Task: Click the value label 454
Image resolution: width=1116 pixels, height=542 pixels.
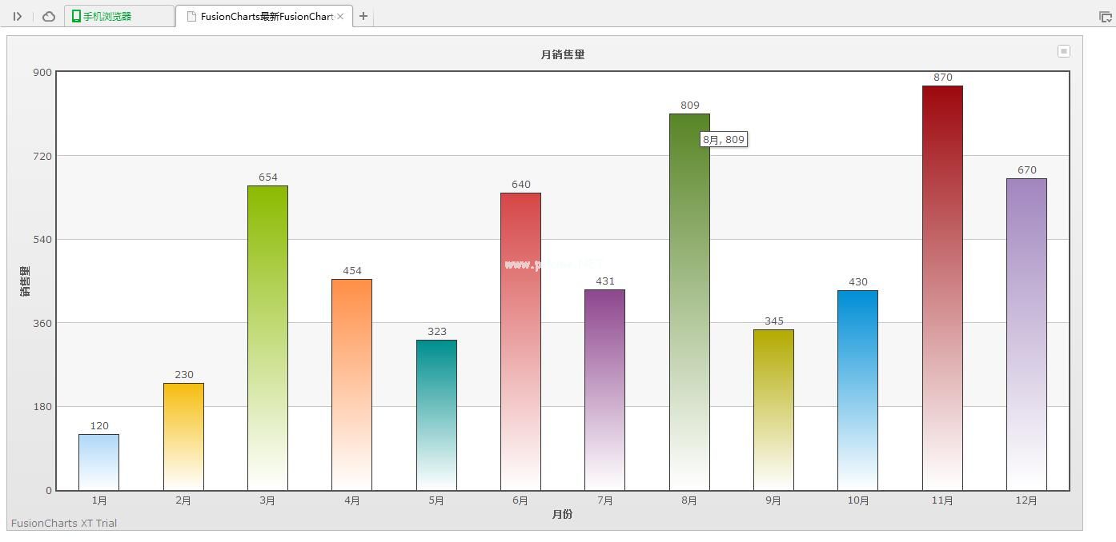Action: point(352,271)
